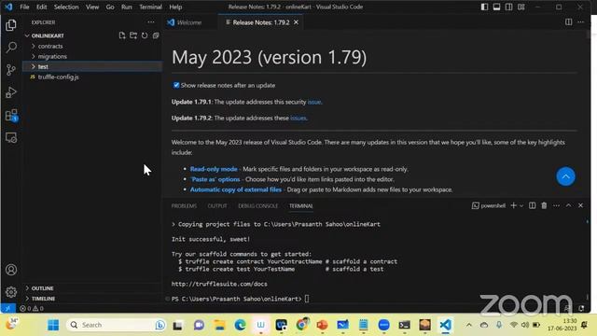The image size is (597, 336).
Task: Open the Selection menu
Action: (66, 7)
